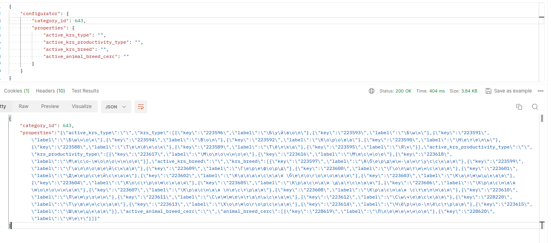
Task: Click the network globe icon beside Status
Action: click(372, 91)
